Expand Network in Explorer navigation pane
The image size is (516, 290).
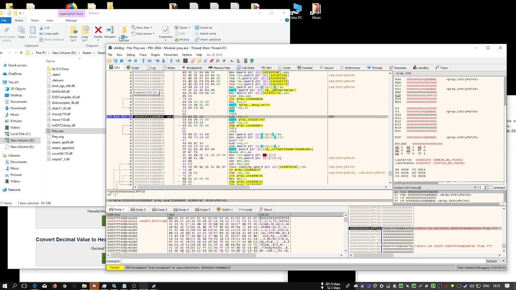coord(14,190)
